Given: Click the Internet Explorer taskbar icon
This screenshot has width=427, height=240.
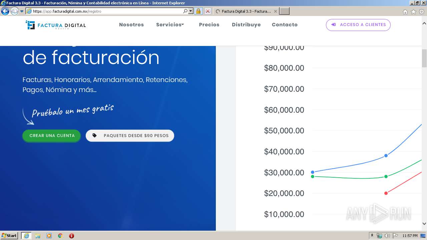Looking at the screenshot, I should point(26,236).
